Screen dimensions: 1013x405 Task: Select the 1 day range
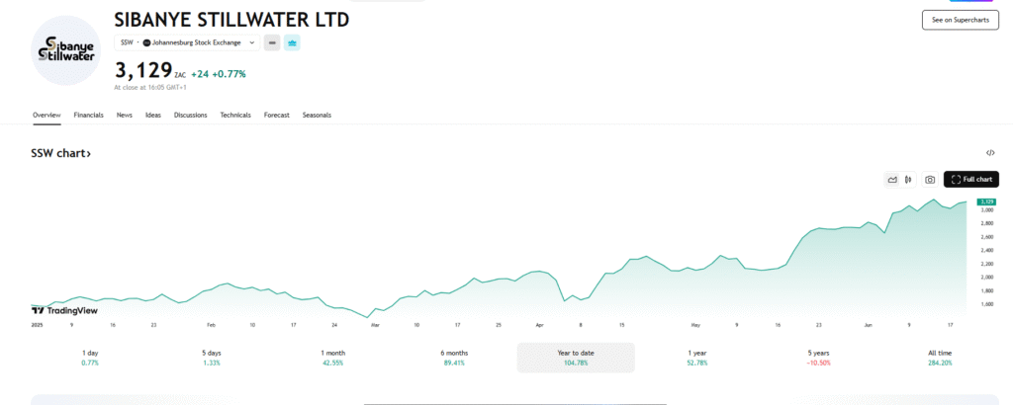90,358
